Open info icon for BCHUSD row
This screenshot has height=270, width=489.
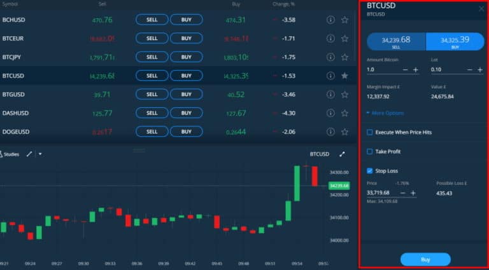pos(330,20)
